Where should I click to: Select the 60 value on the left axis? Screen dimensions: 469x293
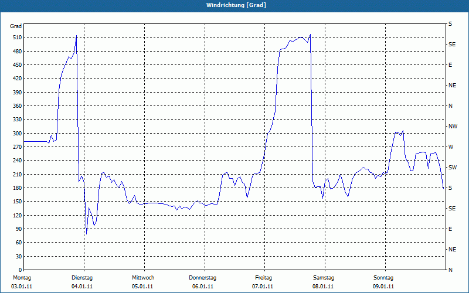19,243
